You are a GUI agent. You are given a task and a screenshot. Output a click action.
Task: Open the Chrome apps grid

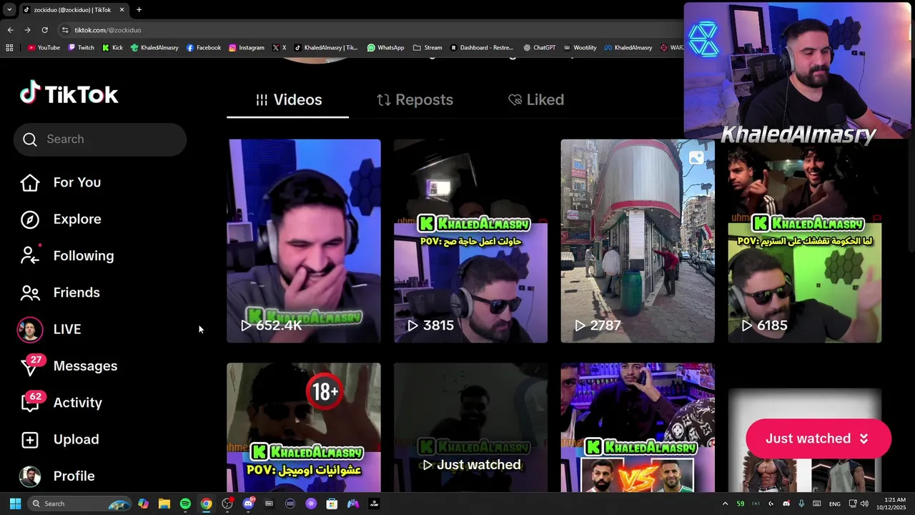(9, 48)
